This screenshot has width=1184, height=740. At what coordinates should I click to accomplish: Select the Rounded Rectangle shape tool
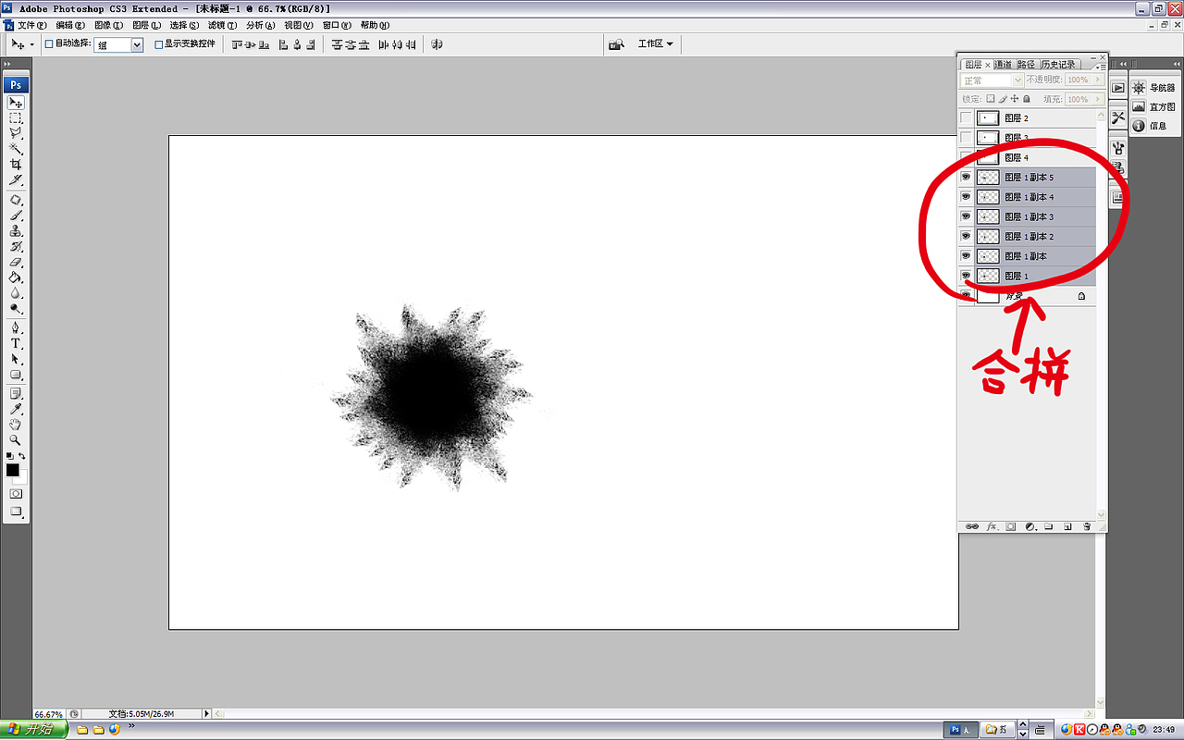16,375
